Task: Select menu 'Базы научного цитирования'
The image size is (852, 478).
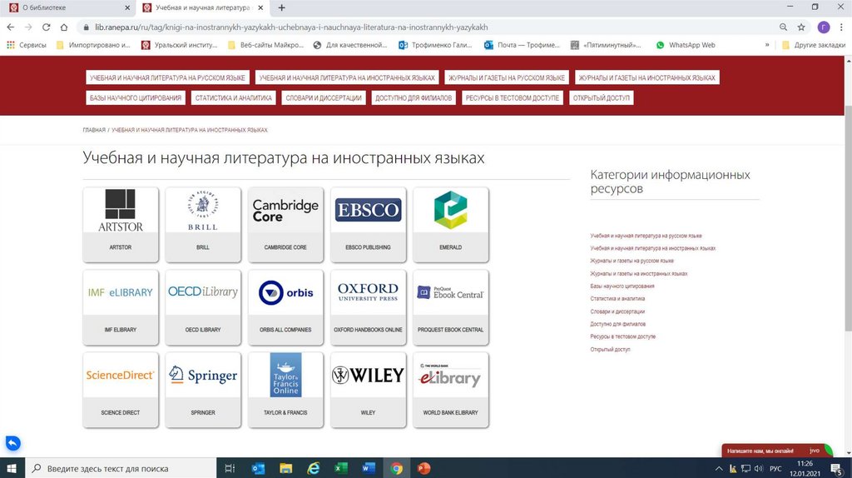Action: pos(136,98)
